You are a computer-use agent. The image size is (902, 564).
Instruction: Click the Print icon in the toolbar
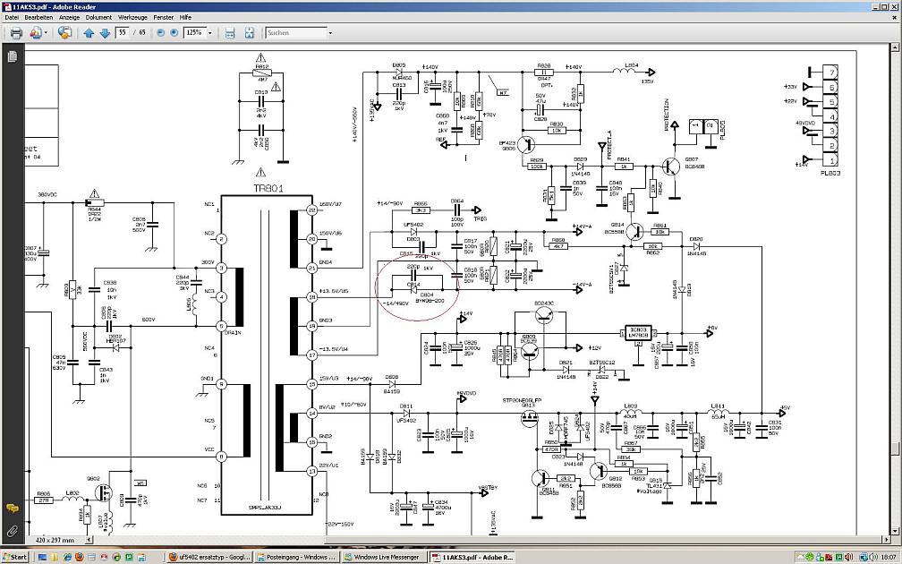coord(15,33)
